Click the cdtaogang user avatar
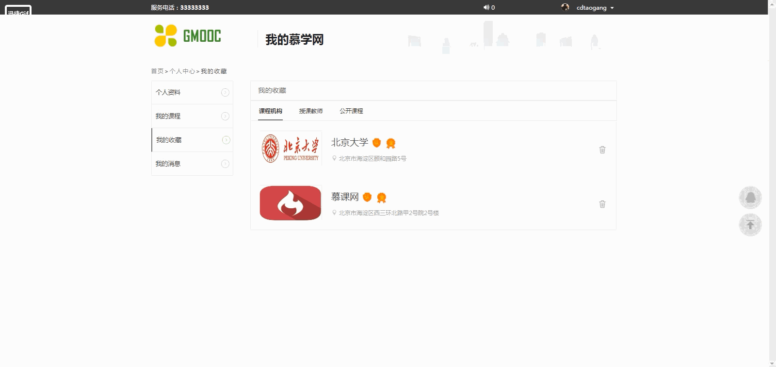Screen dimensions: 776x367 (565, 7)
